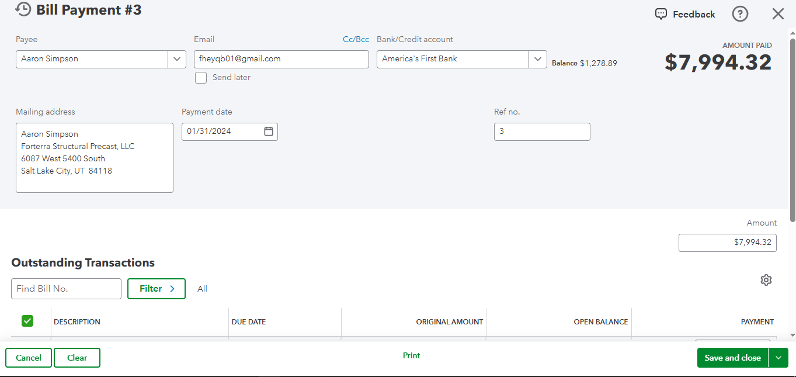Click the Cc/Bcc link
The width and height of the screenshot is (796, 377).
[356, 40]
